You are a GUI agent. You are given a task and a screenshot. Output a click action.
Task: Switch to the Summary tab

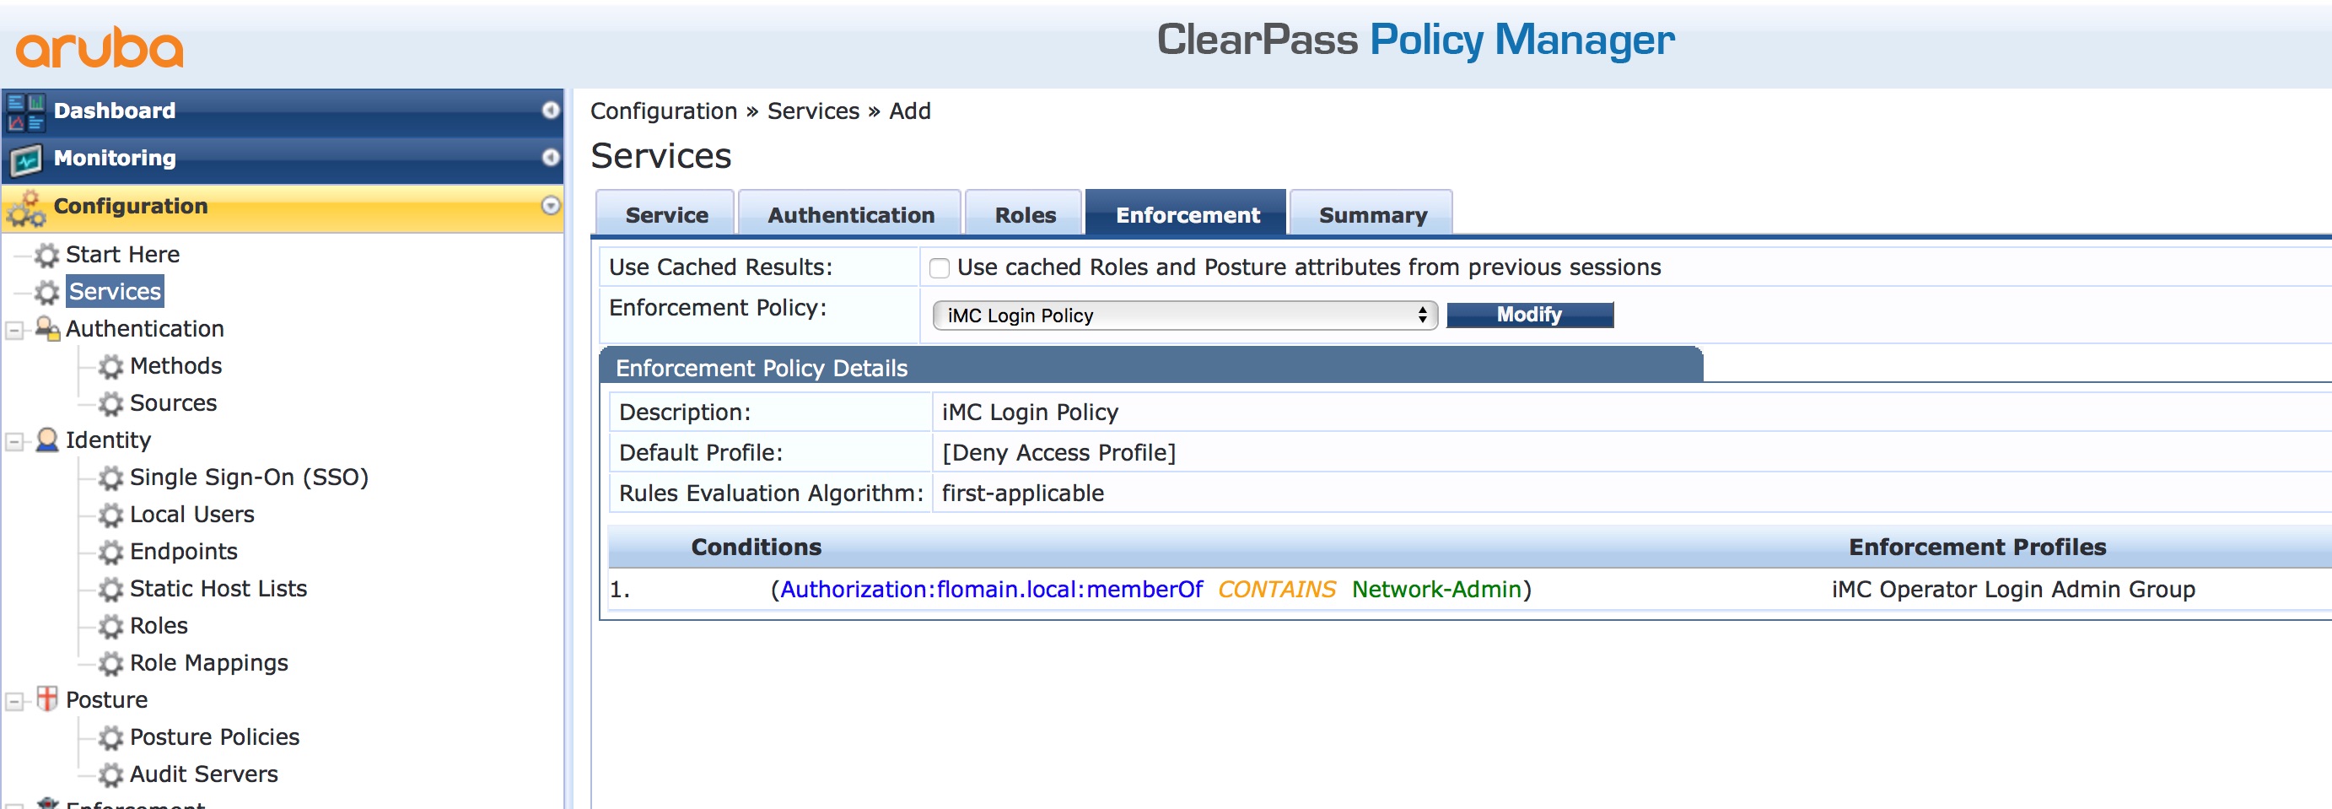pyautogui.click(x=1371, y=213)
